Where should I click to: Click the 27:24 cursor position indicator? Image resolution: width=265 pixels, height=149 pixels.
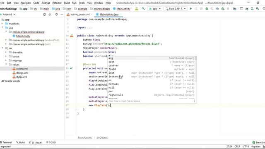(229, 147)
